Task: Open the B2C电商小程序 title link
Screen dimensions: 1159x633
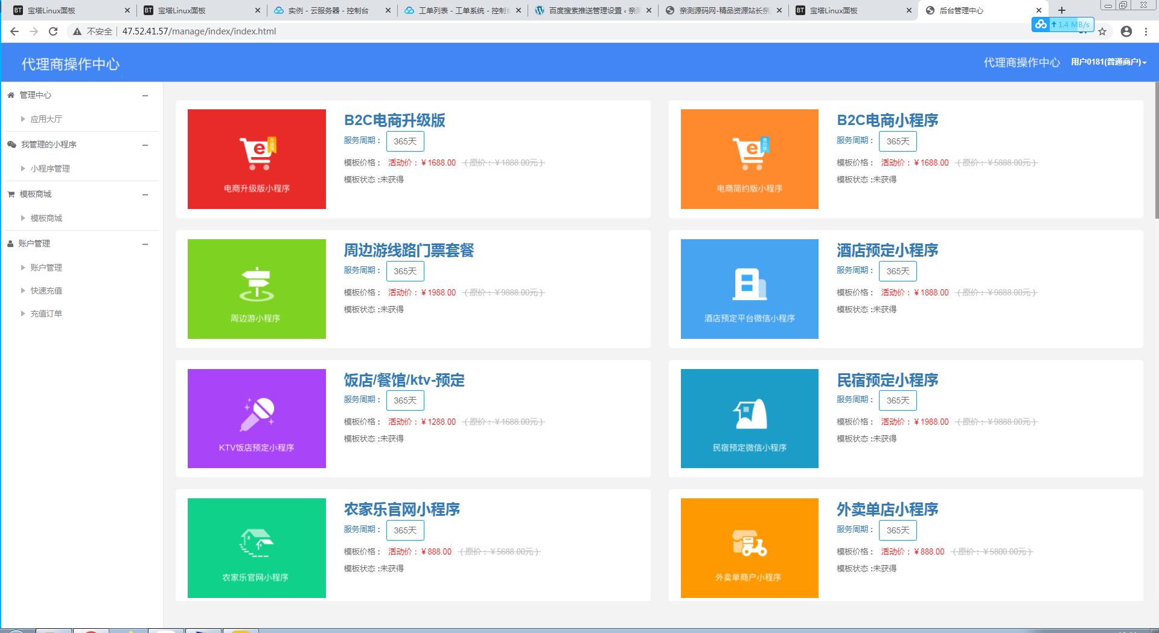Action: click(887, 120)
